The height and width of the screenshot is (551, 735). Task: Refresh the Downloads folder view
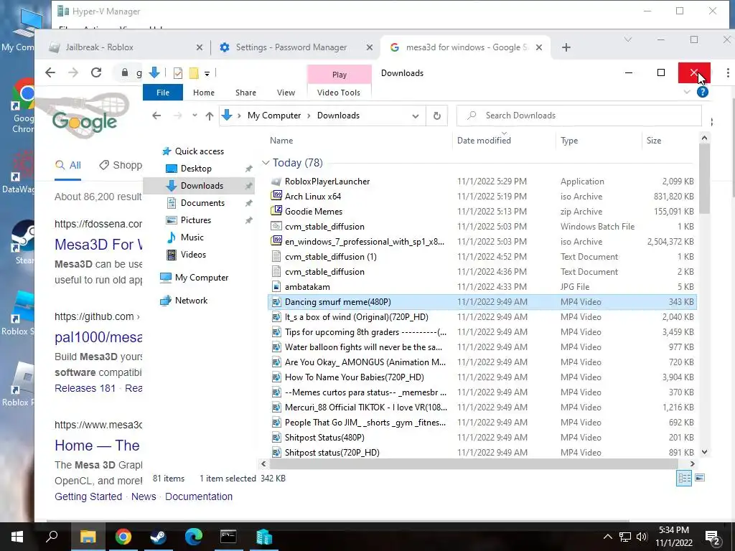[436, 116]
